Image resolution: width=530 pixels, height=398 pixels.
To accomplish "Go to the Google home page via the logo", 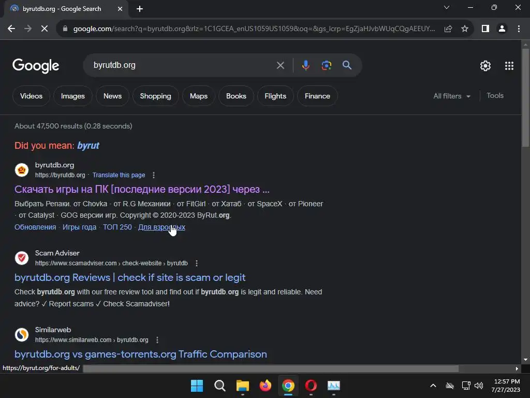I will 36,66.
